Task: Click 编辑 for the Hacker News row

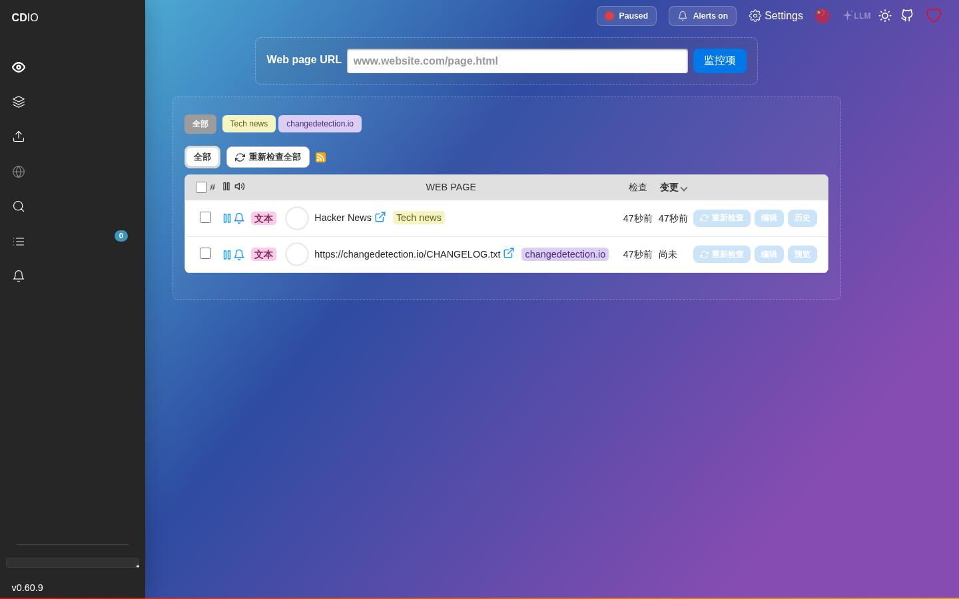Action: [x=769, y=218]
